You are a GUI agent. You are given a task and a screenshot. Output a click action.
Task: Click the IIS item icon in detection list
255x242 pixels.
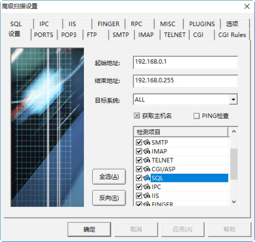pyautogui.click(x=147, y=196)
